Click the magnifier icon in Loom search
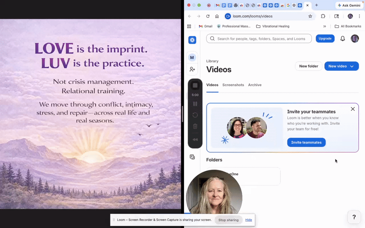The height and width of the screenshot is (228, 365). tap(212, 38)
